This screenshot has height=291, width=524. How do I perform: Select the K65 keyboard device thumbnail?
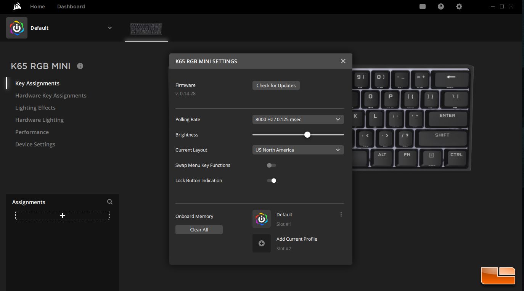click(x=146, y=29)
